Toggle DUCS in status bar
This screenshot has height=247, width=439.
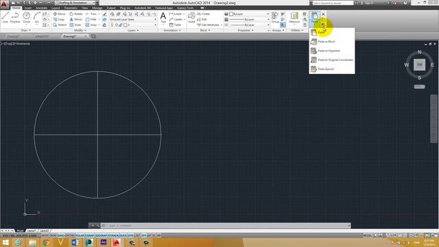point(123,235)
